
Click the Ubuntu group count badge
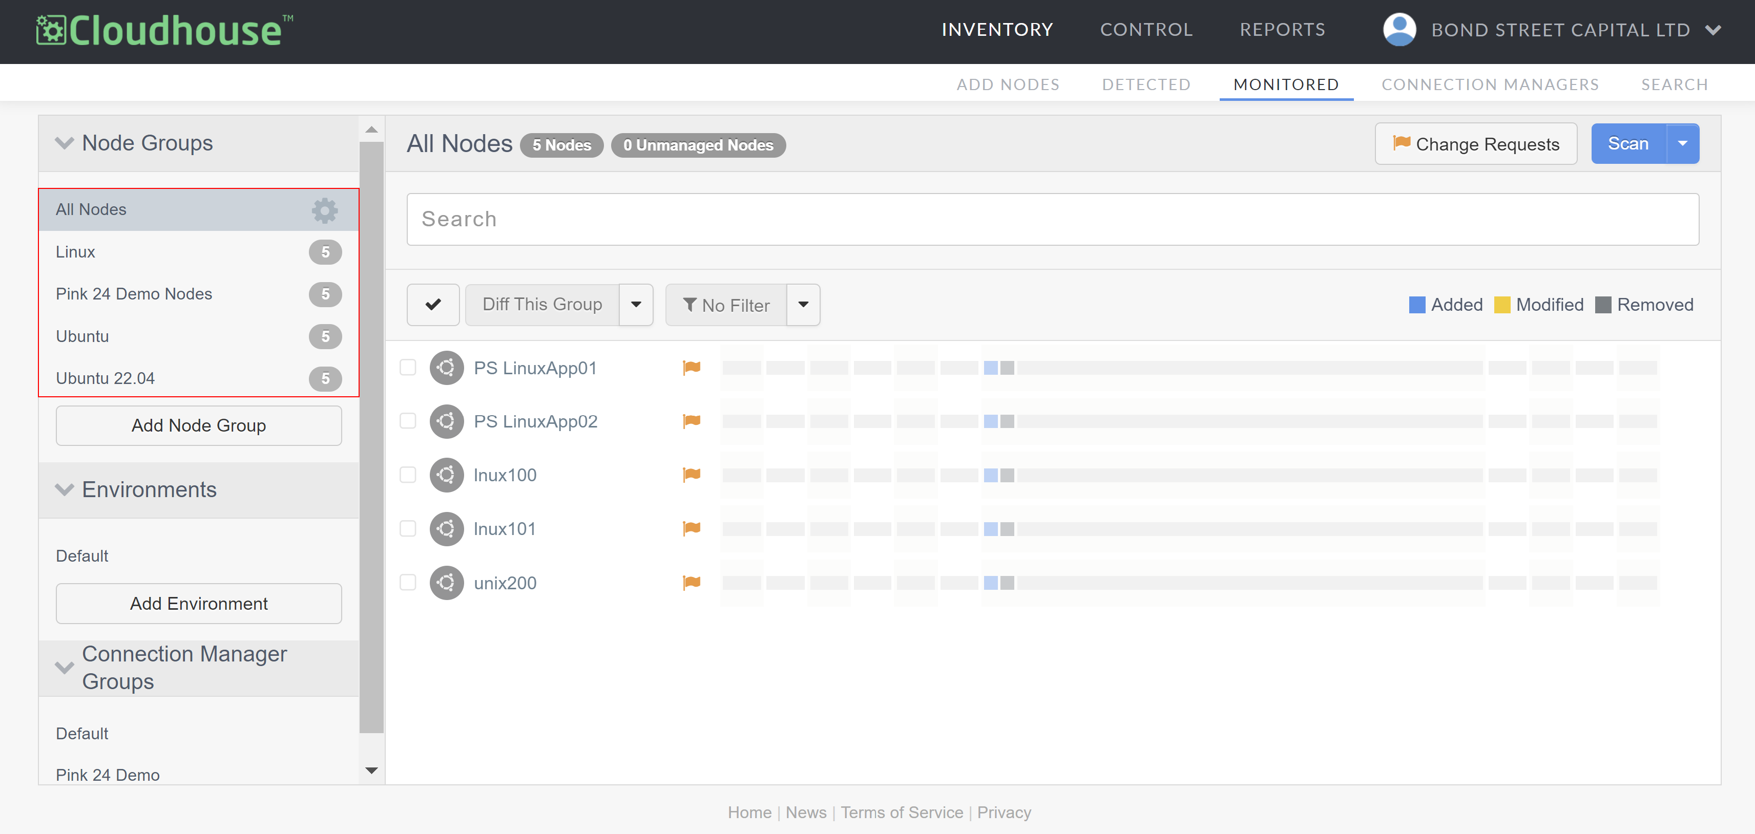point(325,336)
